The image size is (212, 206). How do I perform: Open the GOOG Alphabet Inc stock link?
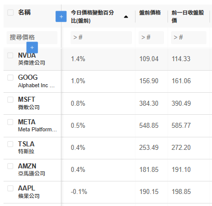point(36,81)
